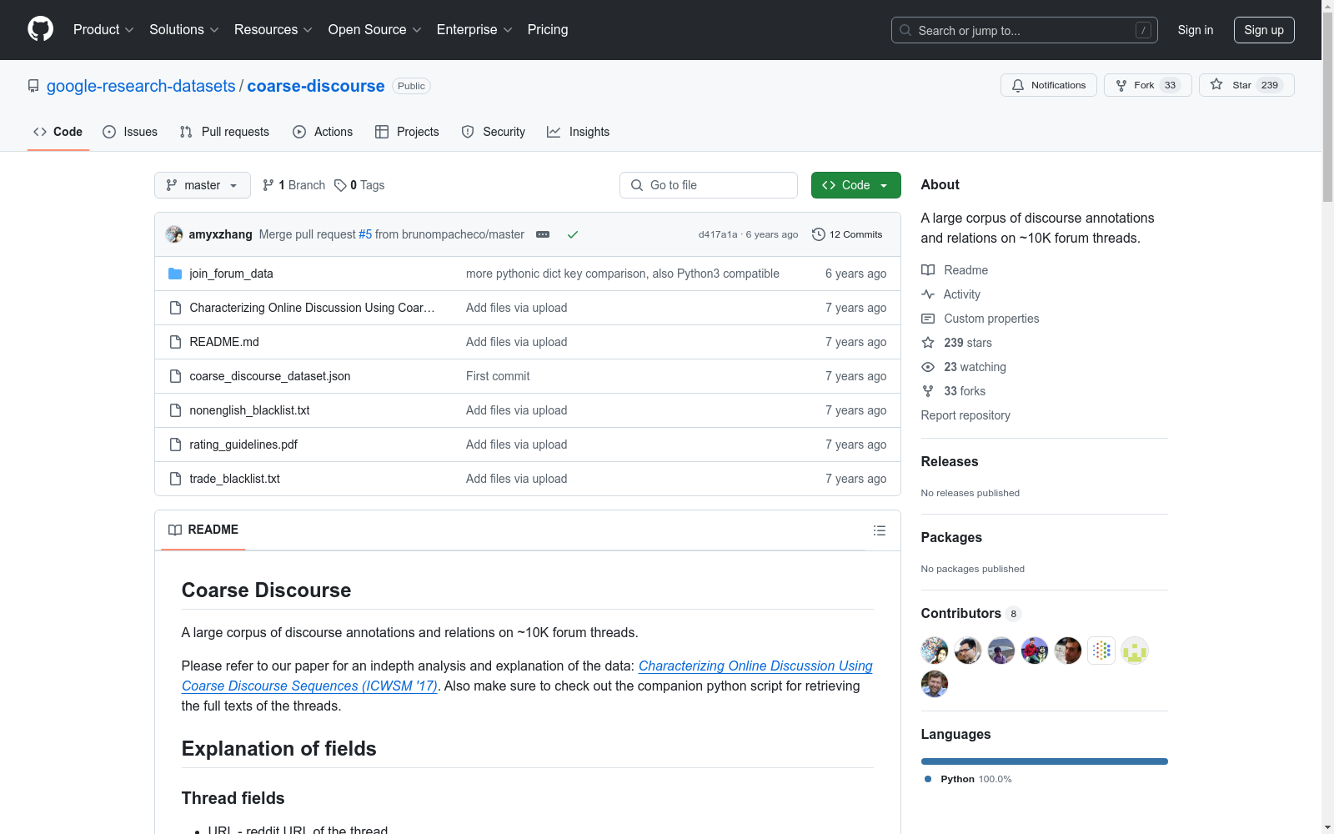Click the history clock icon beside 12 Commits
This screenshot has height=834, width=1334.
point(819,234)
